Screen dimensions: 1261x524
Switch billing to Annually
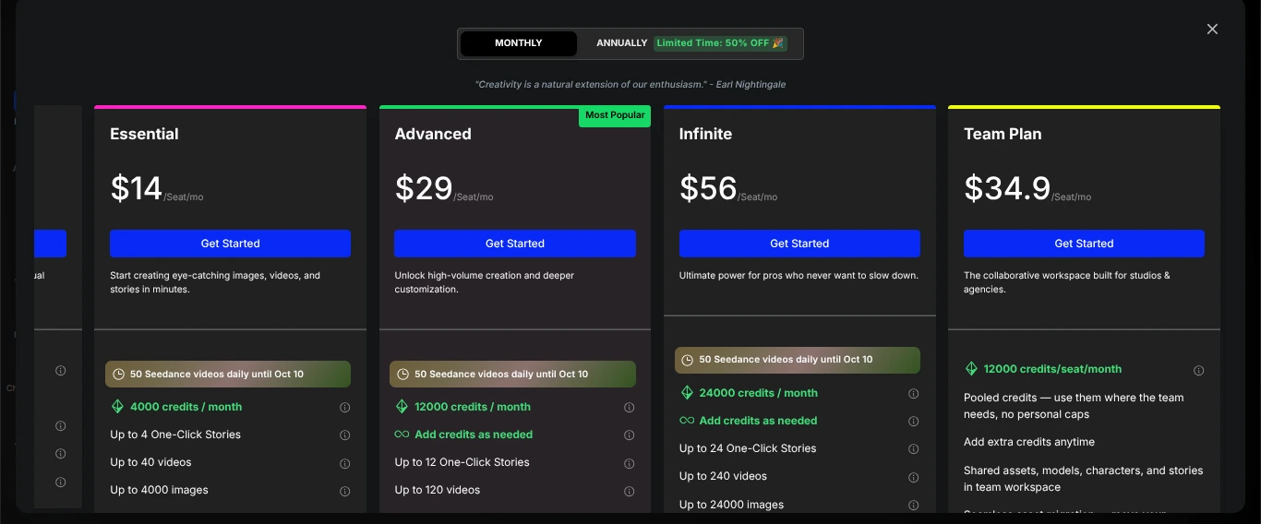[621, 43]
